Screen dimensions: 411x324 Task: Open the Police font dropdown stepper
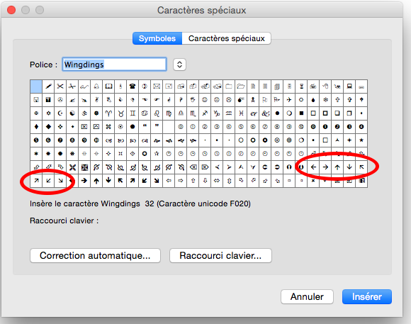(x=179, y=65)
